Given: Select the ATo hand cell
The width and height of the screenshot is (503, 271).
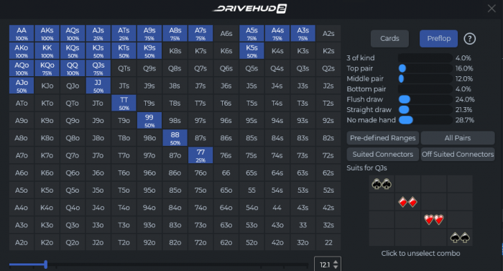Looking at the screenshot, I should [x=22, y=103].
